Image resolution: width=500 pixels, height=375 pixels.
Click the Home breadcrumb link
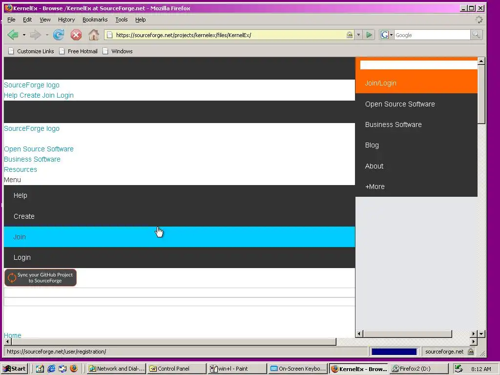pos(12,335)
